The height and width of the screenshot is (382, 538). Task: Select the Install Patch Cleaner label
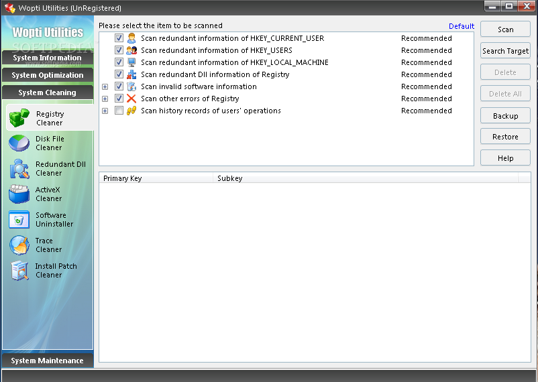56,271
